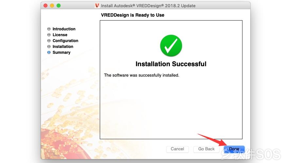Image resolution: width=285 pixels, height=163 pixels.
Task: Zoom the installer with green button
Action: [x=59, y=6]
